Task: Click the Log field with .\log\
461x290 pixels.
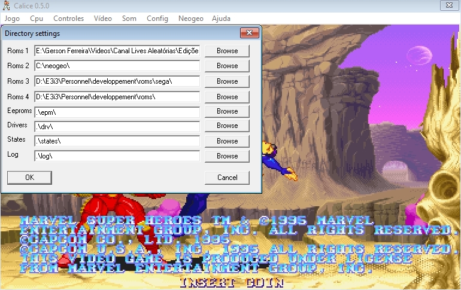Action: (117, 156)
